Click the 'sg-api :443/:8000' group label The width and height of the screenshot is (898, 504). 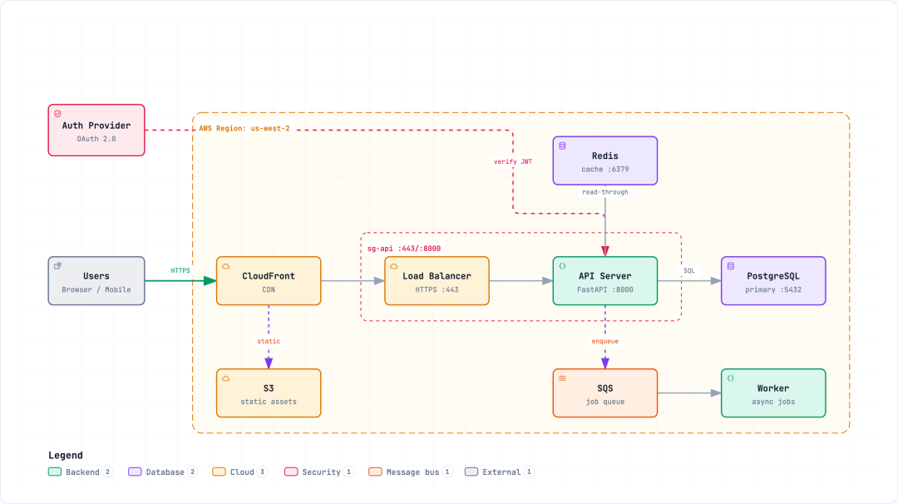pos(404,249)
